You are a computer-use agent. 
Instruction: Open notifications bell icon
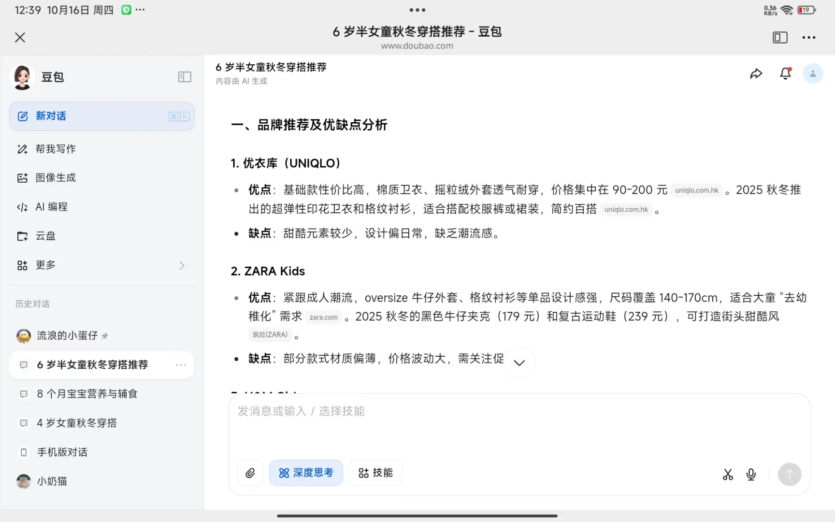[786, 73]
